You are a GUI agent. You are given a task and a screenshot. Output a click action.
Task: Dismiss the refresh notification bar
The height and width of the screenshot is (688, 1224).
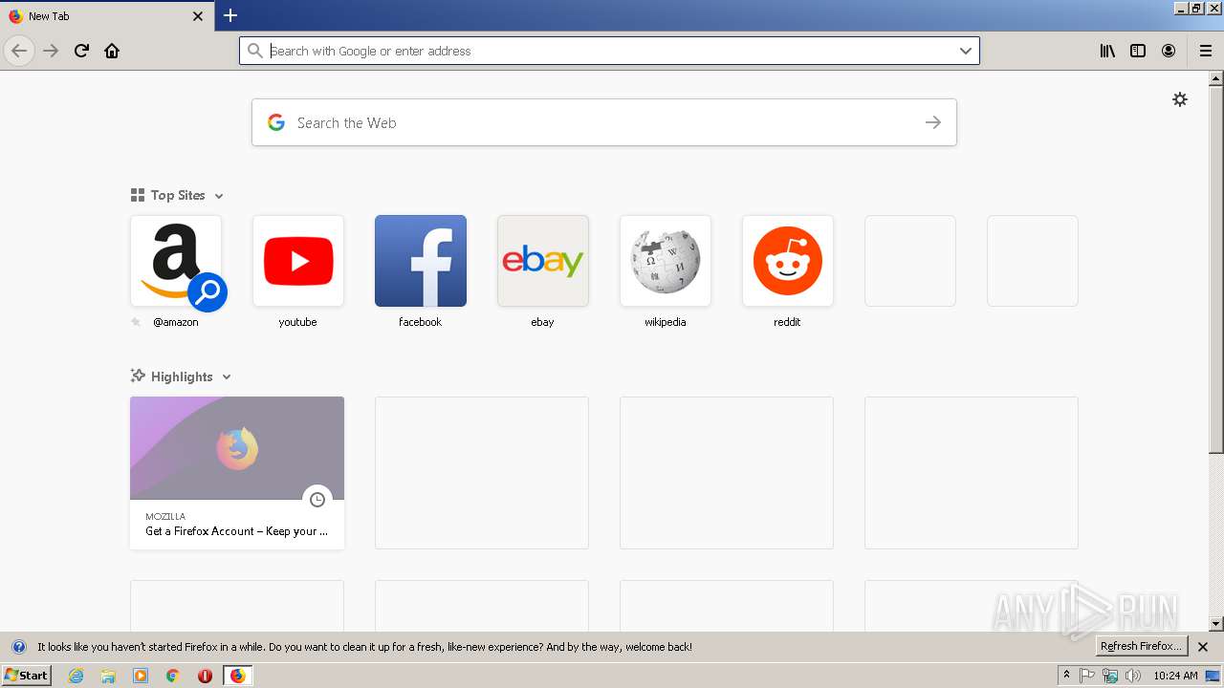[x=1203, y=647]
